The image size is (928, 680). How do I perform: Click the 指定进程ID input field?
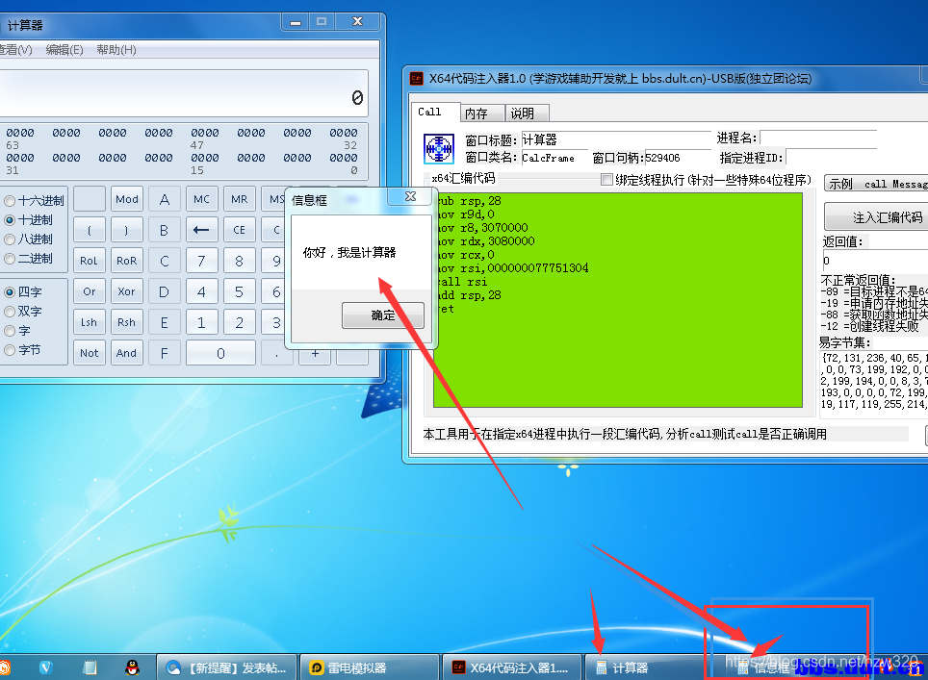[831, 158]
